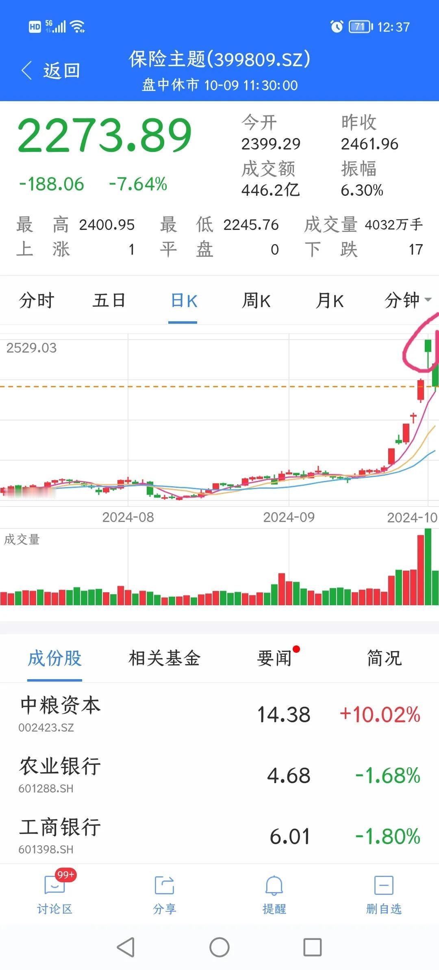
Task: Open the 提醒 bell reminder icon
Action: coord(274,885)
